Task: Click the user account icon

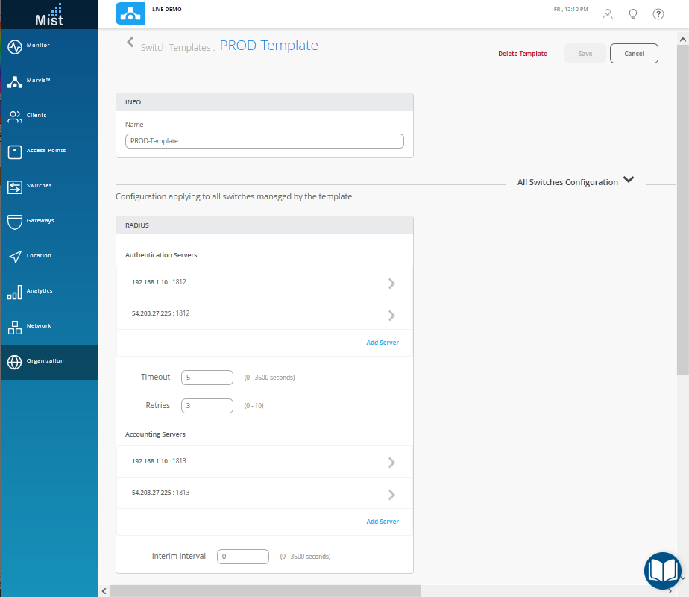Action: [x=608, y=14]
